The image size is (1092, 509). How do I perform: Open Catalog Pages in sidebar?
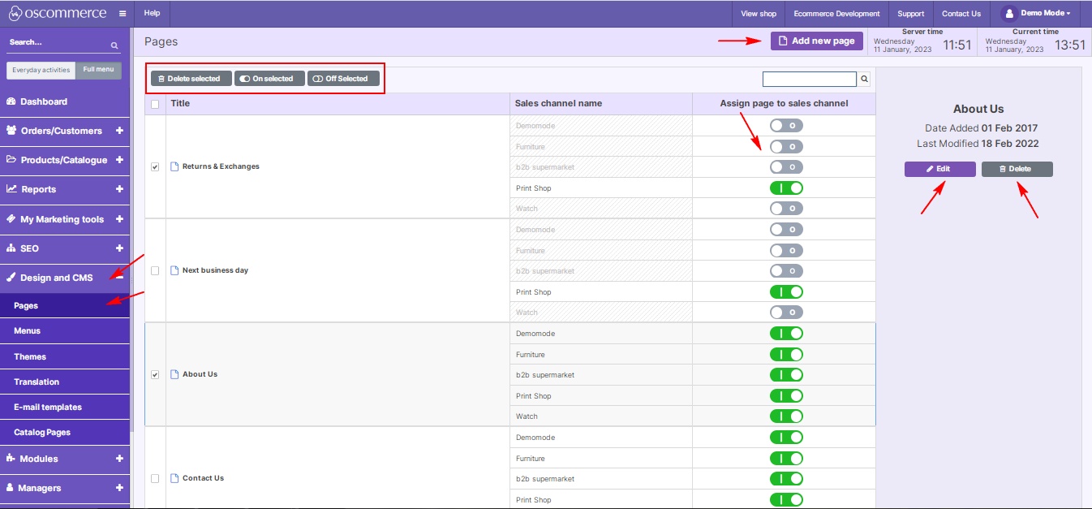click(x=65, y=433)
